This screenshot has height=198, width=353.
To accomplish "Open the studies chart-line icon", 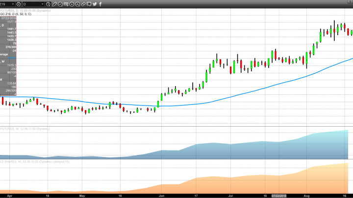I will (60, 4).
